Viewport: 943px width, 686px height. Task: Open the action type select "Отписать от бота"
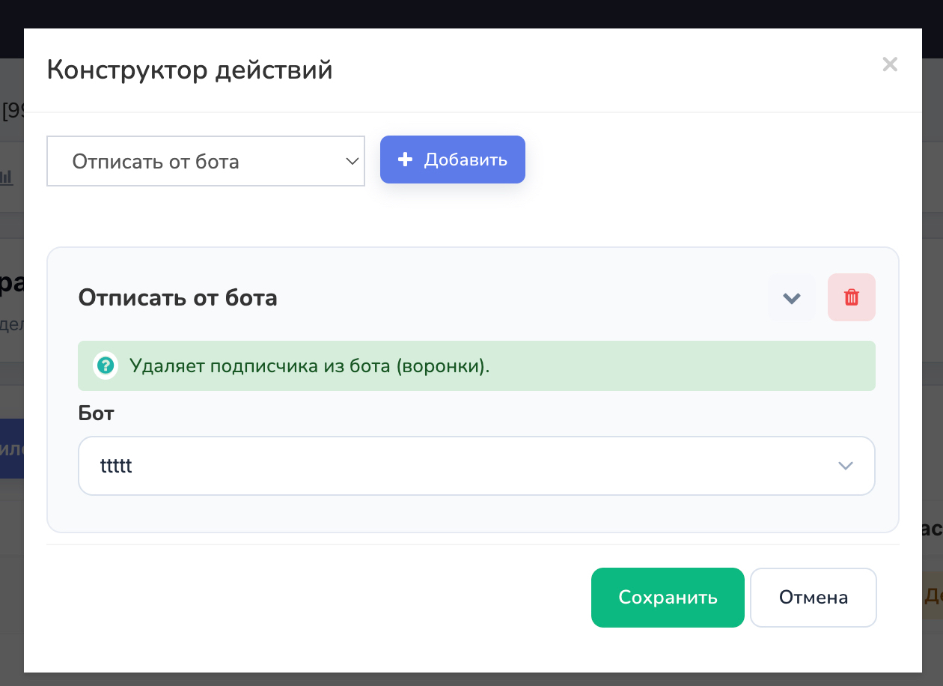point(206,161)
